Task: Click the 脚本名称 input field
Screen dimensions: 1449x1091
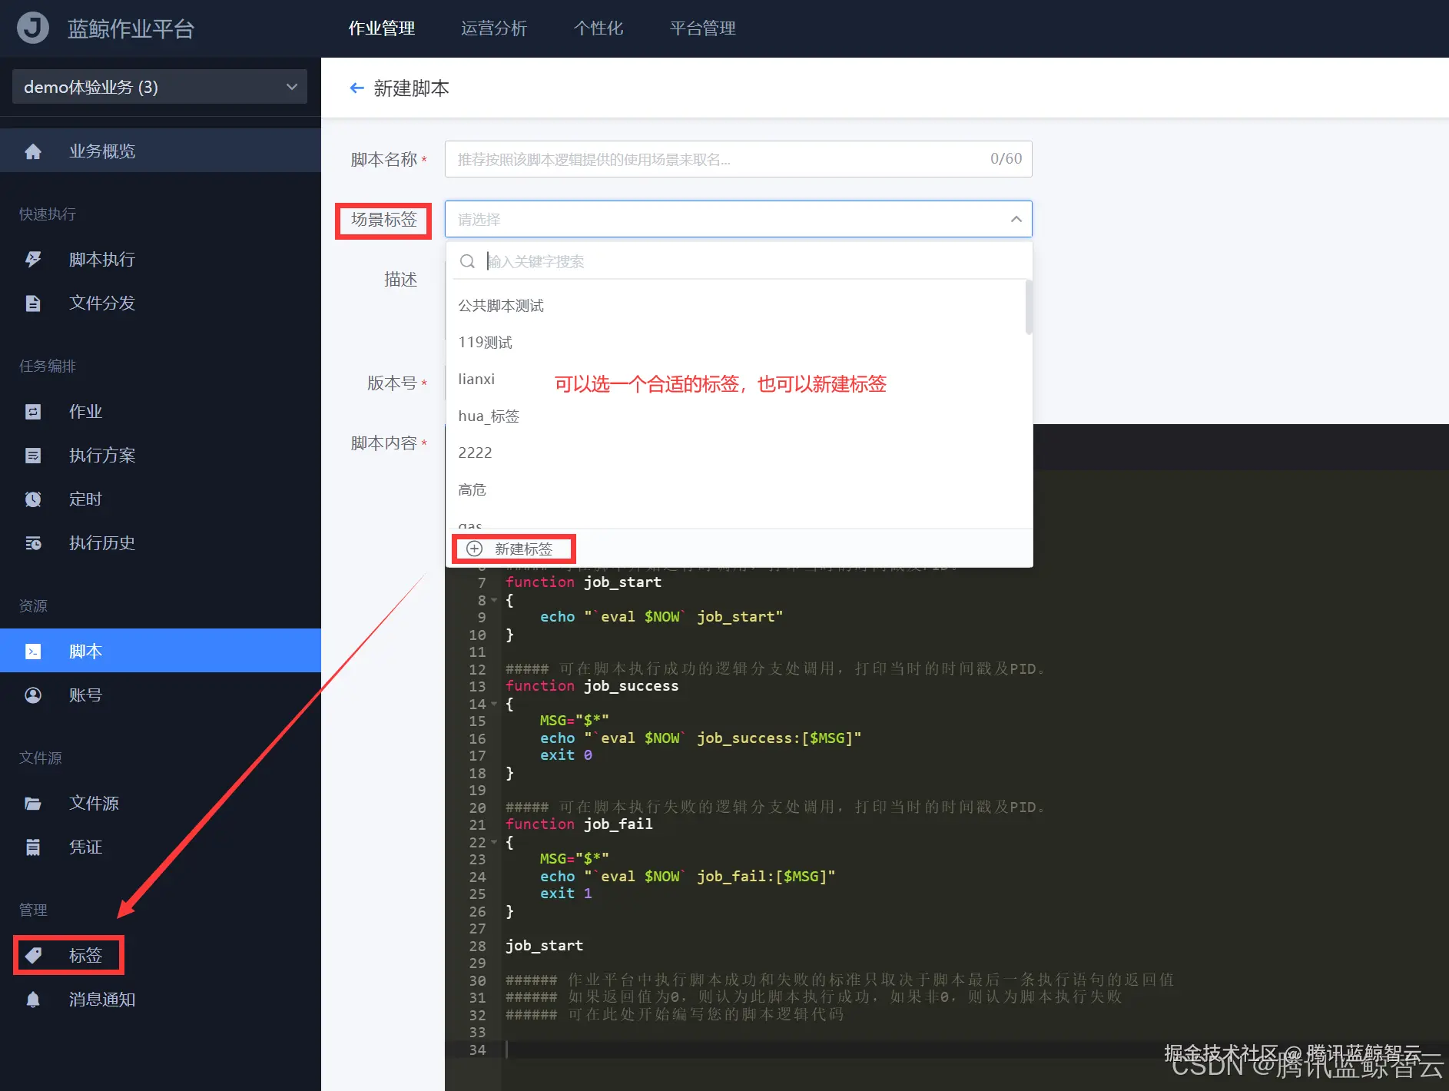Action: point(738,159)
